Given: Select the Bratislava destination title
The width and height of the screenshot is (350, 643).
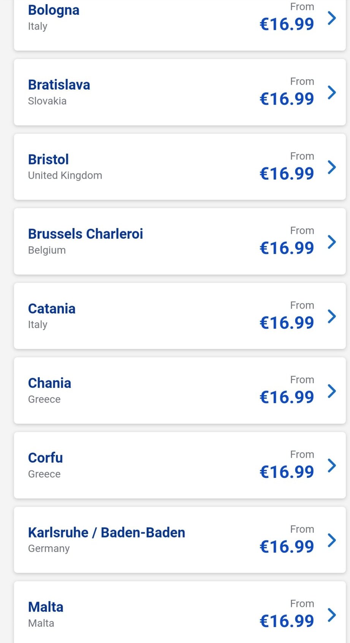Looking at the screenshot, I should [59, 85].
